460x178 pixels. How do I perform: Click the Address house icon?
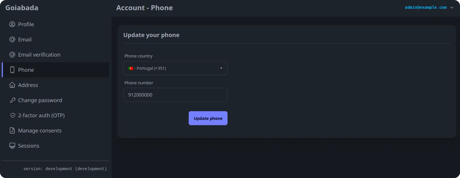coord(12,85)
